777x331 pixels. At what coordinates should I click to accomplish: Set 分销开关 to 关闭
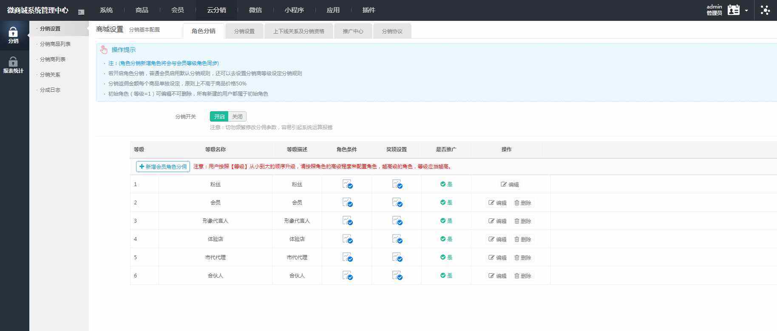click(x=237, y=116)
